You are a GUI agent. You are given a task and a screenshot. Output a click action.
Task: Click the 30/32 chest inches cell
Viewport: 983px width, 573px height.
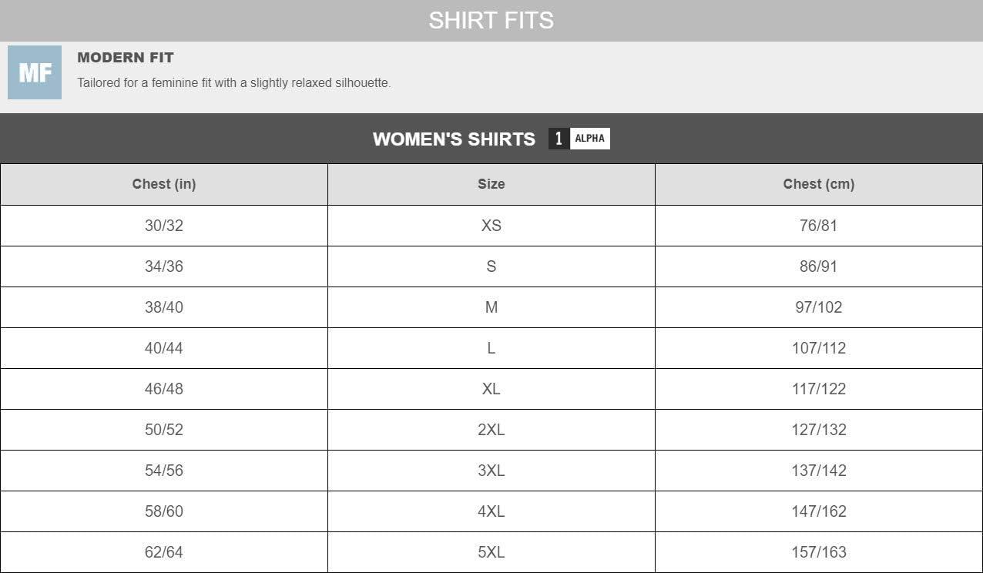[164, 226]
